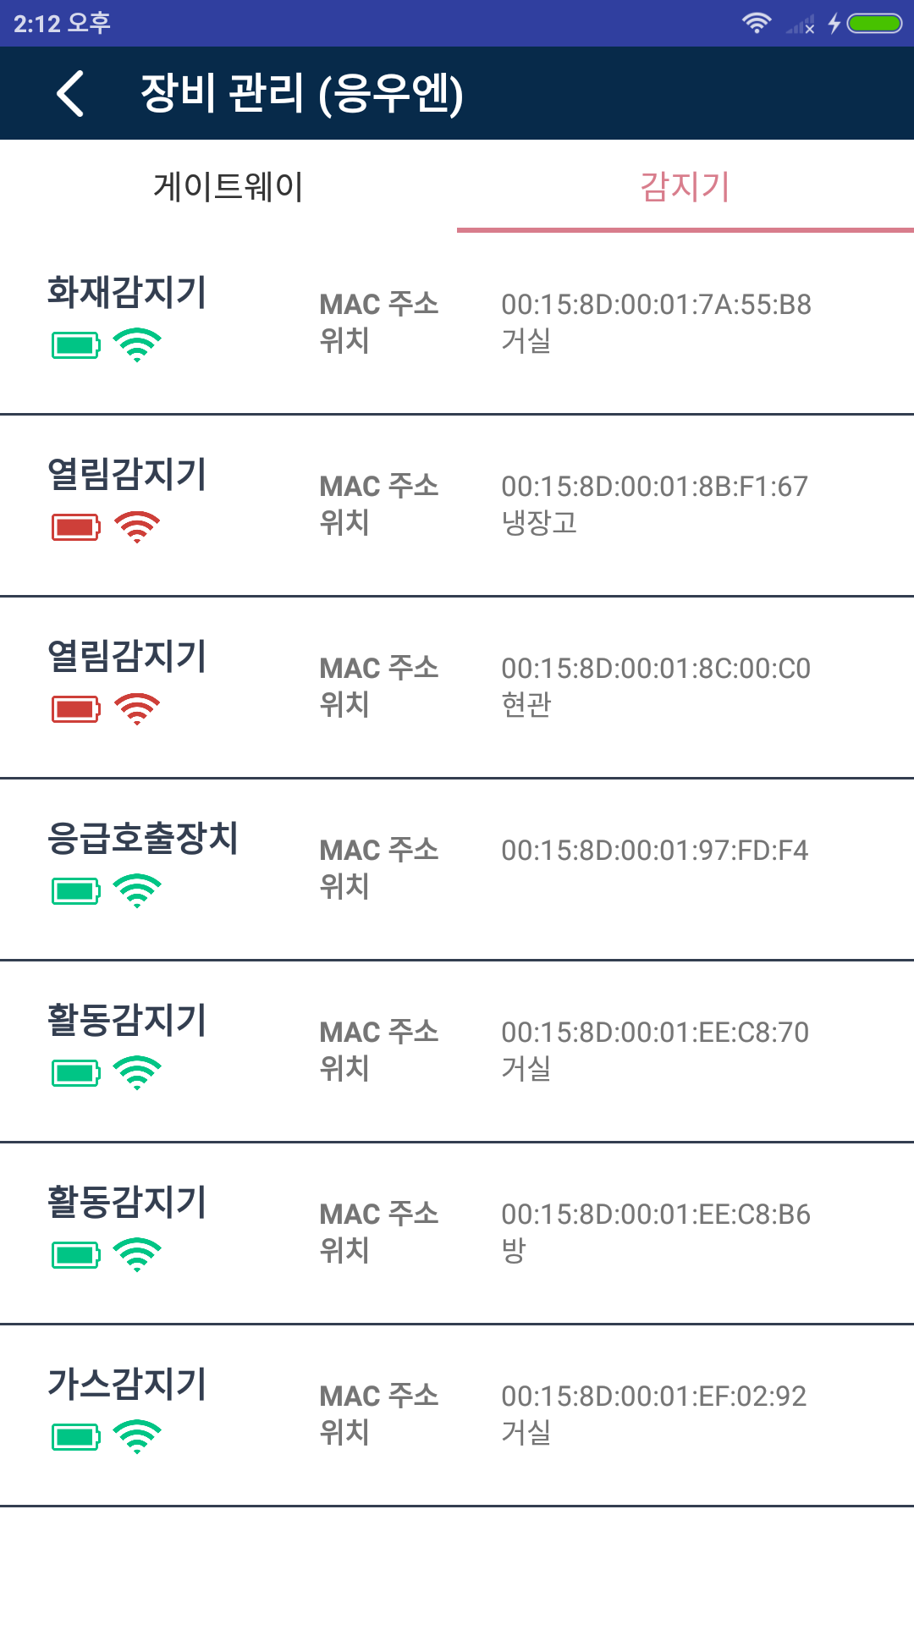Tap the system Wi-Fi status icon
This screenshot has height=1625, width=914.
point(756,23)
